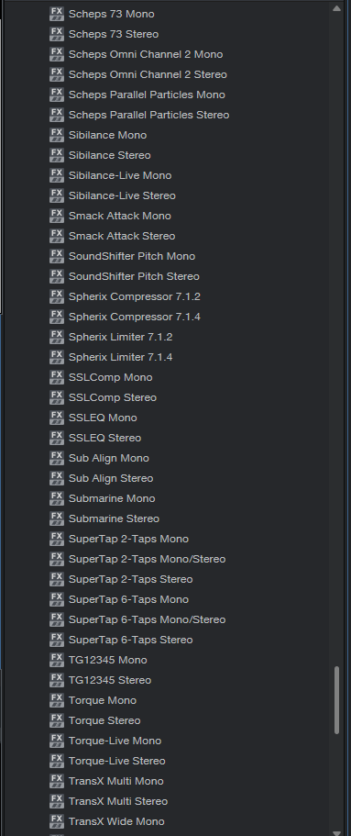This screenshot has height=836, width=351.
Task: Click the vertical scrollbar thumb
Action: click(336, 700)
